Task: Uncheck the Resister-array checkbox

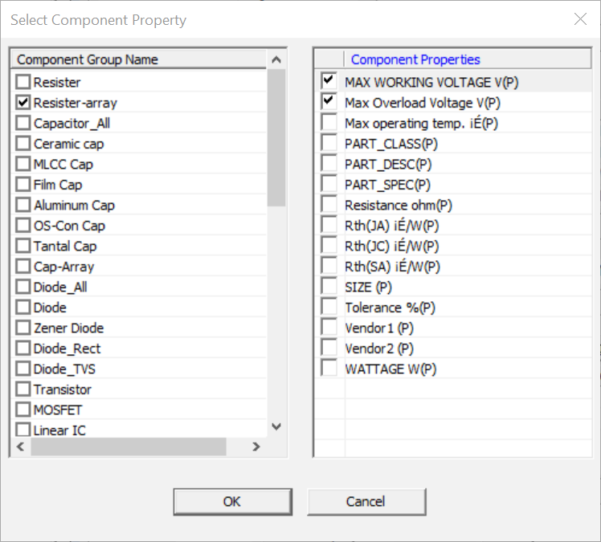Action: [x=23, y=103]
